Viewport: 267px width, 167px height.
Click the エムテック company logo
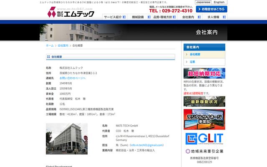coord(71,12)
